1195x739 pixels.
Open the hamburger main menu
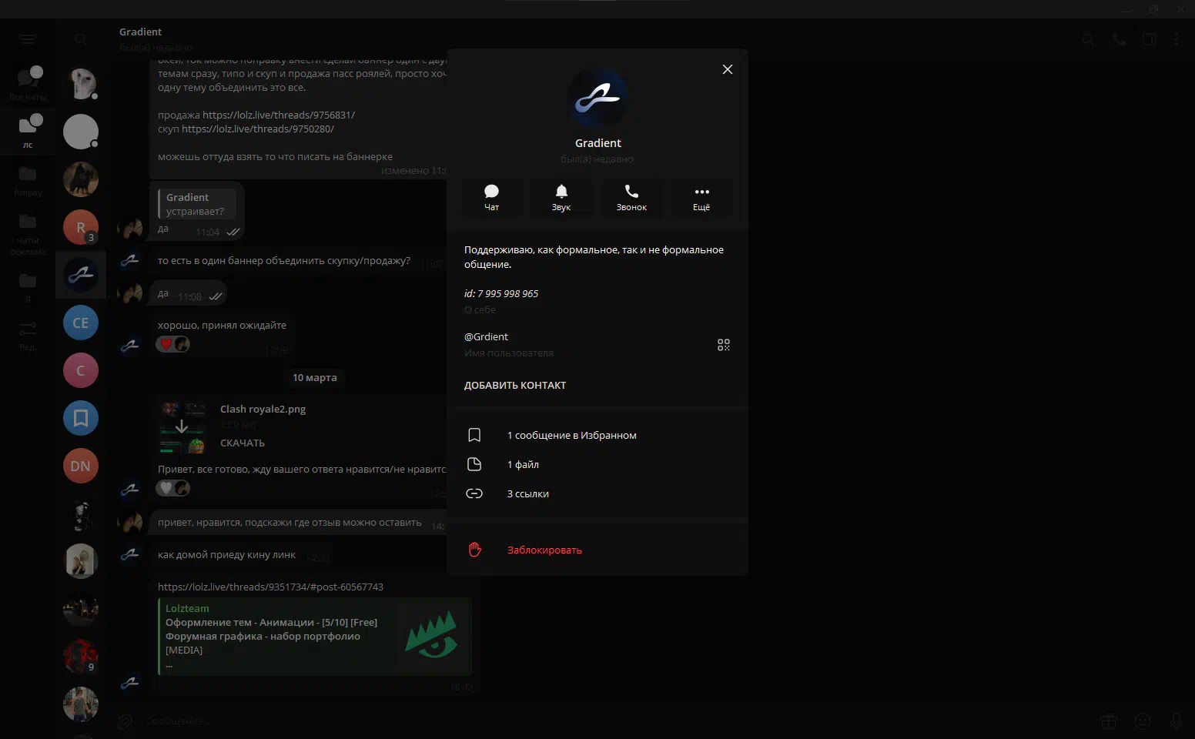28,40
